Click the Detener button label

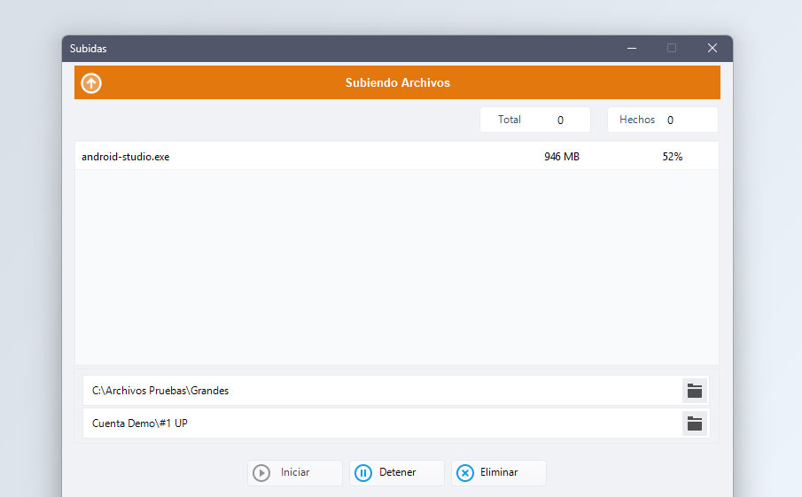pos(397,472)
